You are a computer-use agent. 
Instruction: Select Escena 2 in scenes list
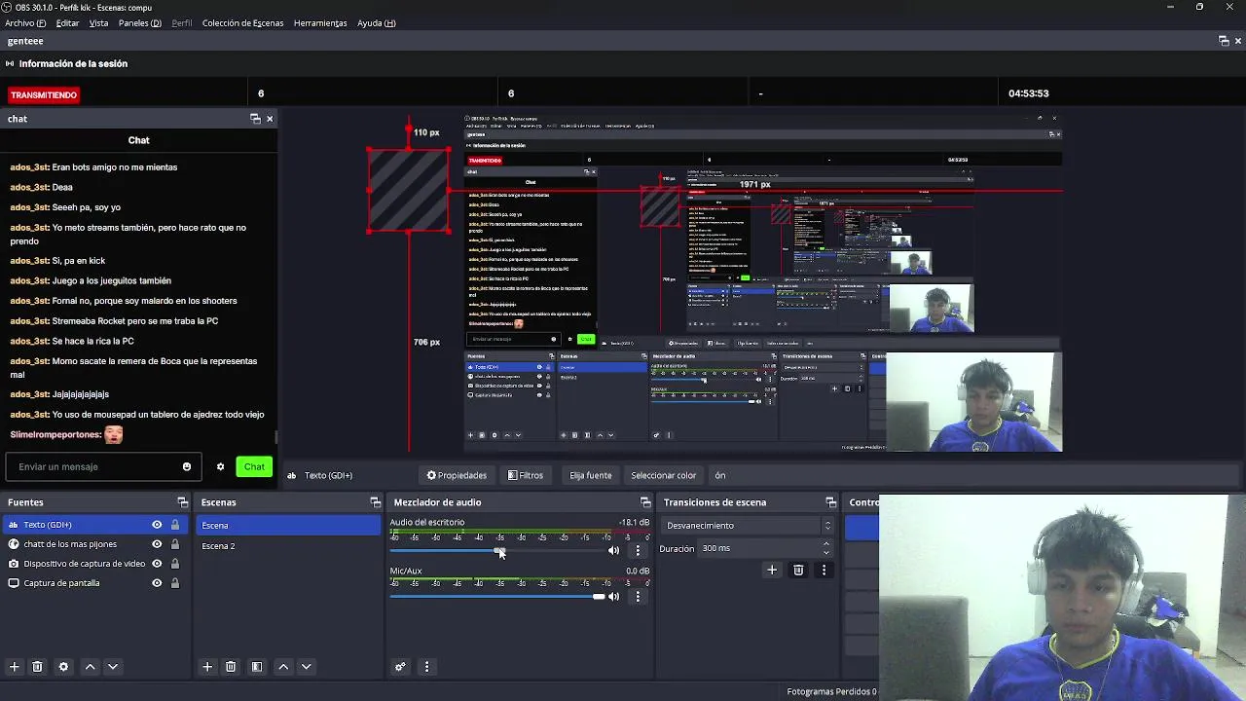click(x=288, y=546)
